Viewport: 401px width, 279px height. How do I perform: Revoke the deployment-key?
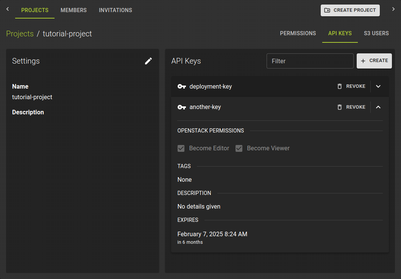[x=351, y=86]
